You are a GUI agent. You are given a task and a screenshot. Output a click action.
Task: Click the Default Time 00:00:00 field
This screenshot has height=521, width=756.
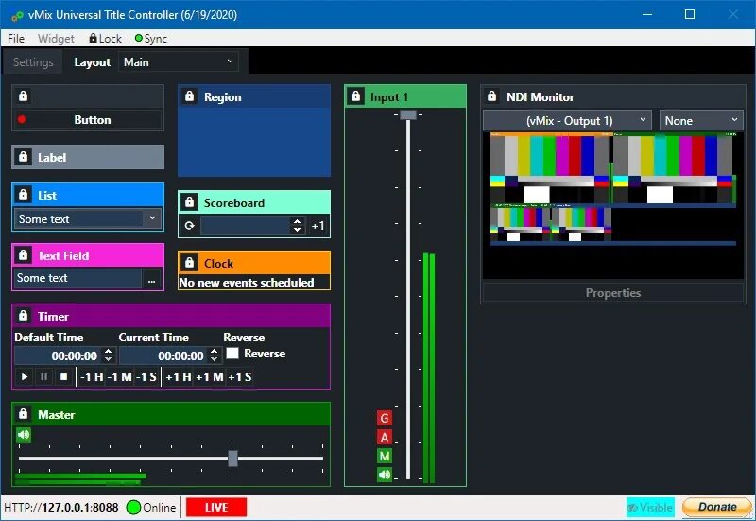coord(59,356)
